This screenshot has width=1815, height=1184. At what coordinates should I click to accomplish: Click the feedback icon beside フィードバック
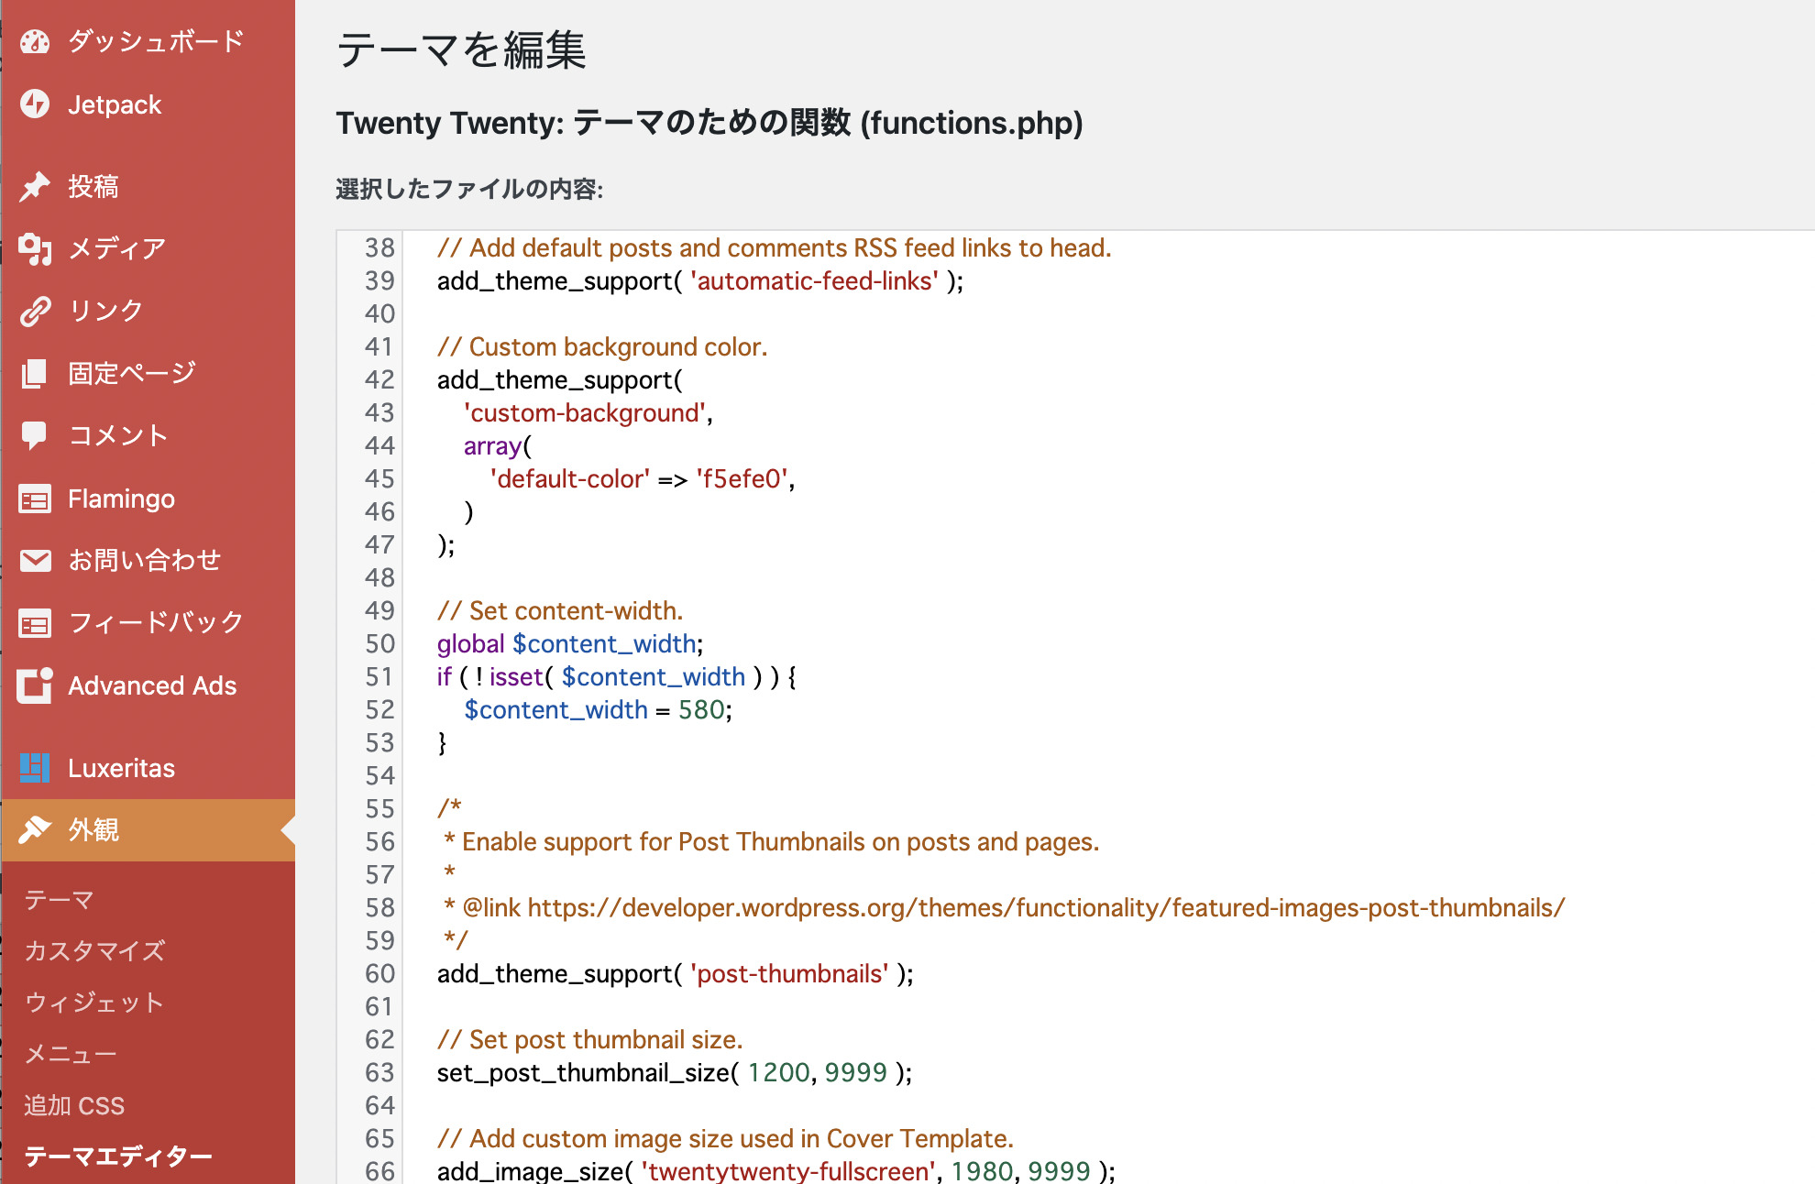[35, 623]
